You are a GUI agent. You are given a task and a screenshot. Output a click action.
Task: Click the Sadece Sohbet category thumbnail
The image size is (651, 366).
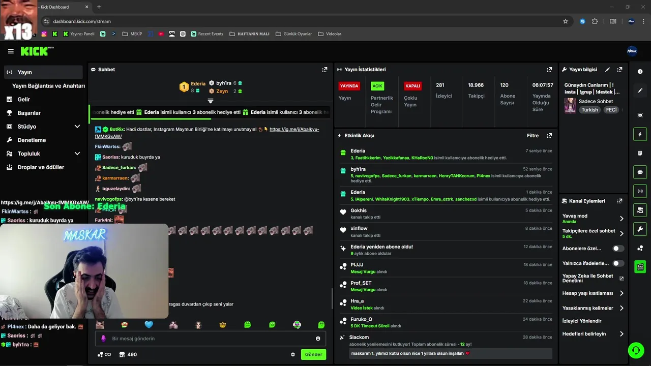(x=570, y=105)
